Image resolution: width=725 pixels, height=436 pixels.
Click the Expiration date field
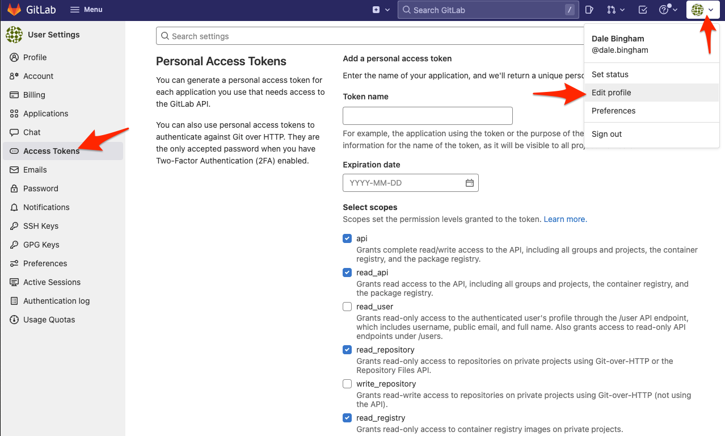[x=411, y=183]
